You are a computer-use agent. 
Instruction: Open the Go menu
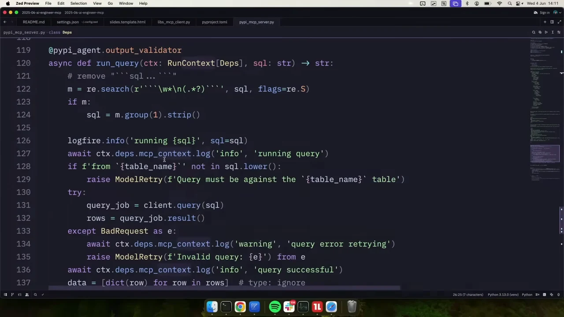point(110,4)
